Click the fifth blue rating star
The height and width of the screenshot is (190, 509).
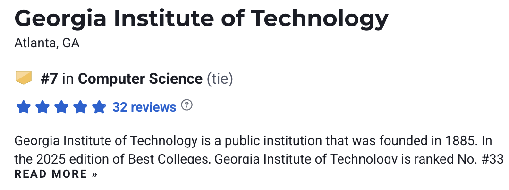click(x=99, y=107)
